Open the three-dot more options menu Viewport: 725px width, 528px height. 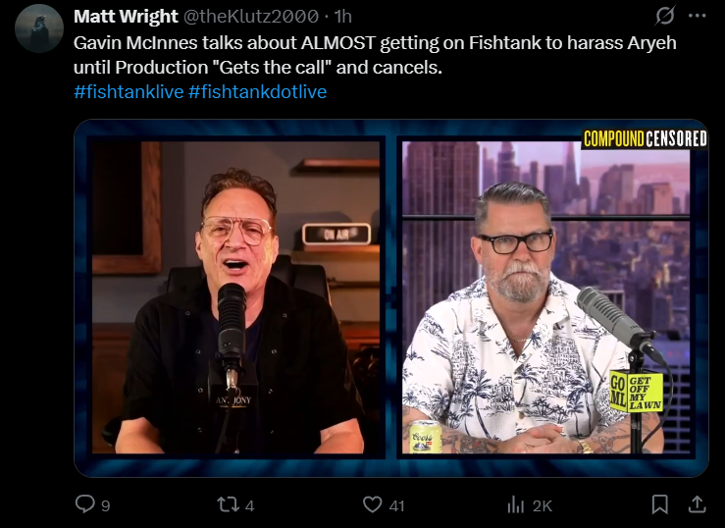pos(697,16)
